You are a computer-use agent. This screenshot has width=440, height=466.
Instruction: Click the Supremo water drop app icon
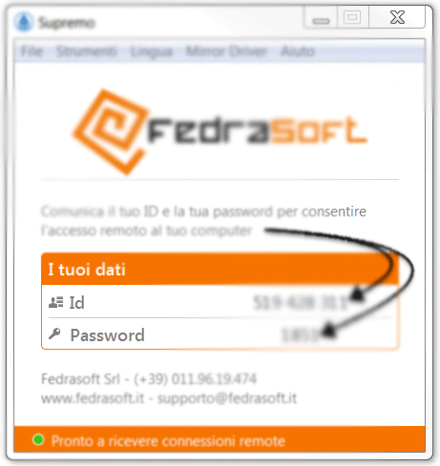24,22
